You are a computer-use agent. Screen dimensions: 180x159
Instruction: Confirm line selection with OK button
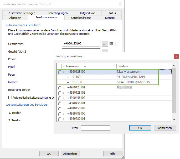[x=140, y=128]
